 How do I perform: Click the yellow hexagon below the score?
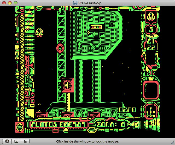[x=92, y=130]
